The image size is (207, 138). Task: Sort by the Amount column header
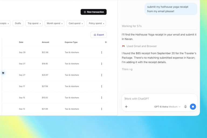tap(45, 42)
